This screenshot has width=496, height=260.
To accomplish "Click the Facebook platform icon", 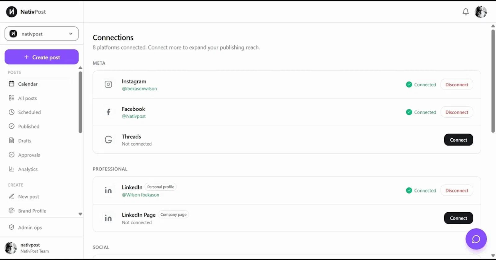I will (x=108, y=112).
